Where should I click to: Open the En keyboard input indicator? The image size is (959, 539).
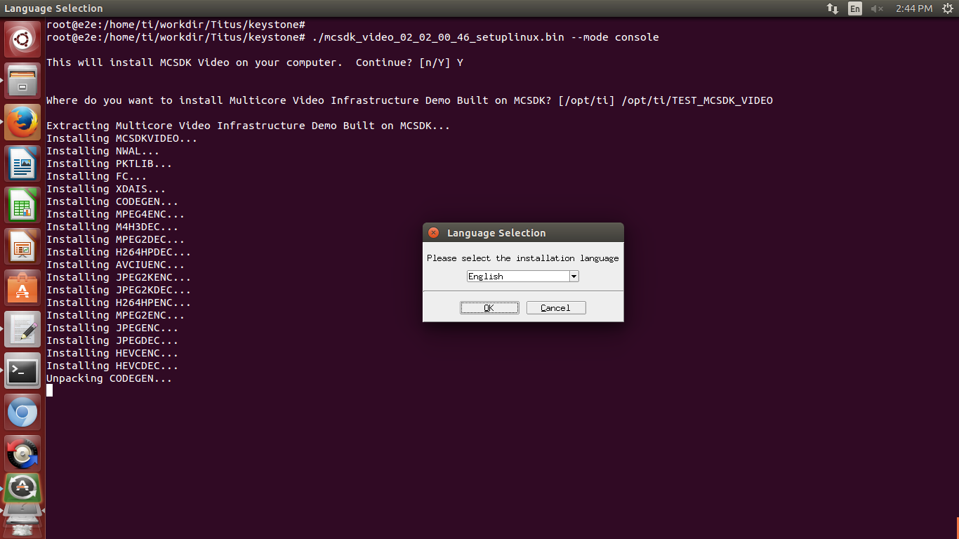tap(854, 8)
